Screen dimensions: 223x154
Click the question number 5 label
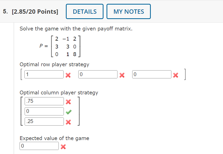click(4, 11)
